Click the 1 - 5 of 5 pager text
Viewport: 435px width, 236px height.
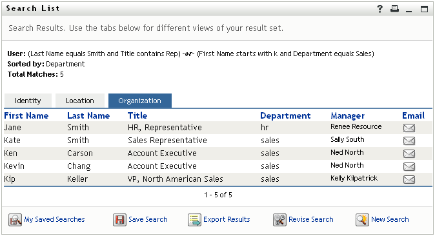click(x=218, y=195)
